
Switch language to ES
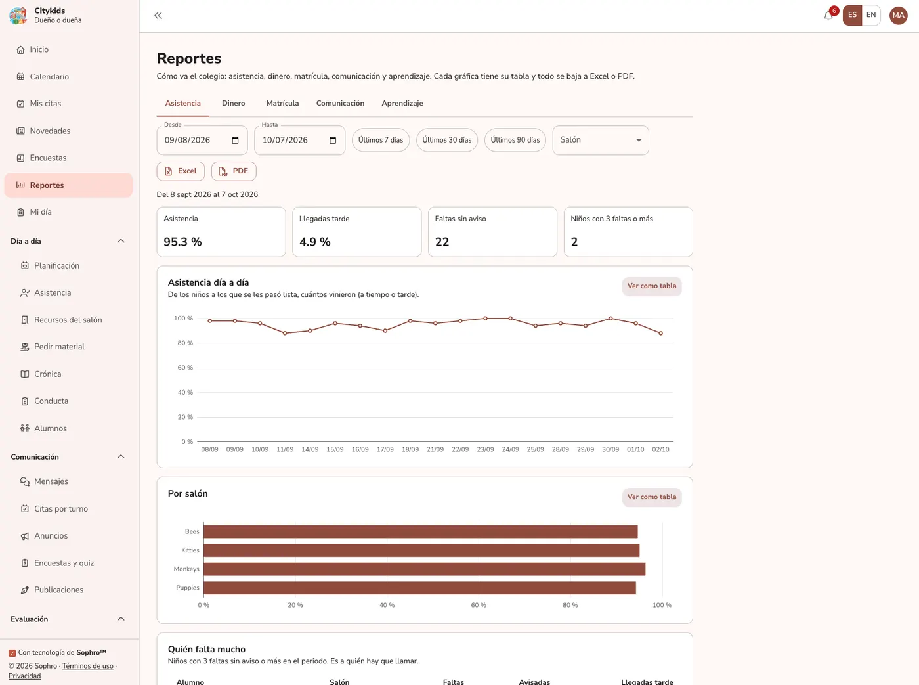[852, 15]
